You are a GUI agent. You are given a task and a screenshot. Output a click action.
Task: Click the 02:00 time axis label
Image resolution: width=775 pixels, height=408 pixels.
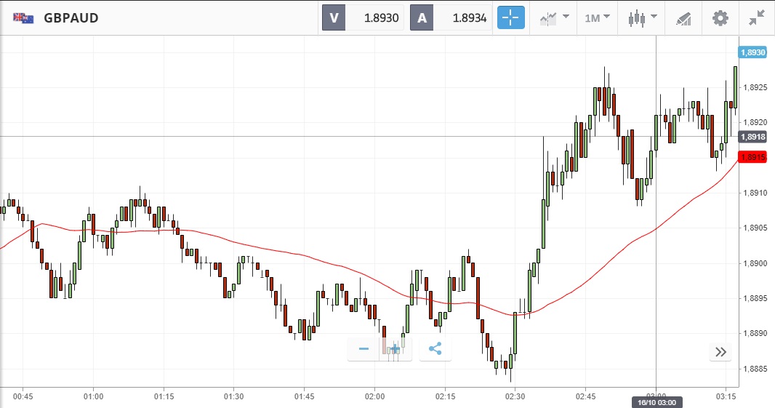(374, 396)
